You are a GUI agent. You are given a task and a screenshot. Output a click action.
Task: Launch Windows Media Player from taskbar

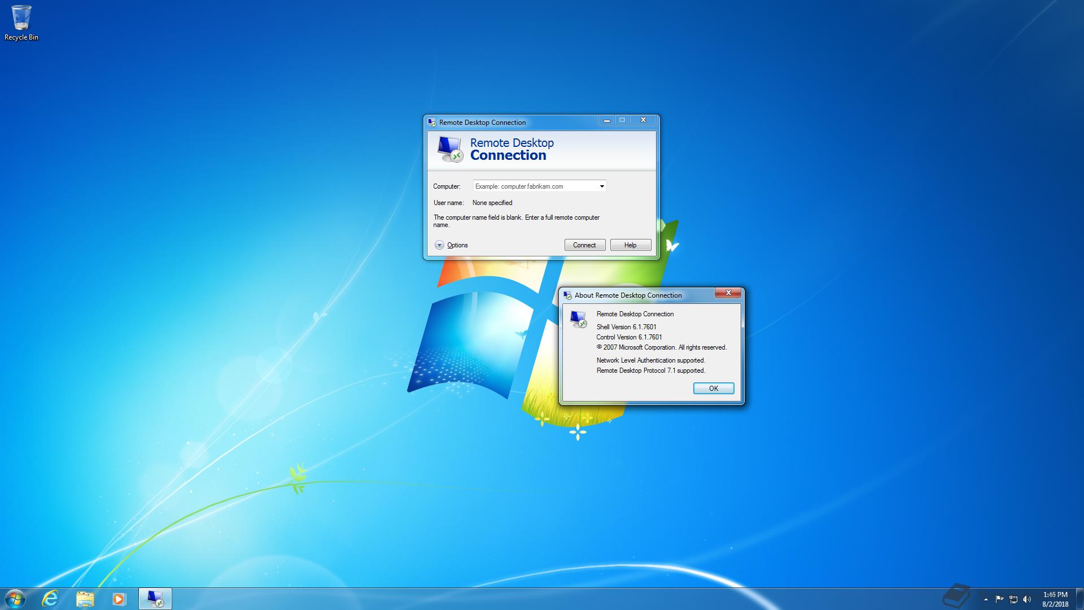click(119, 599)
